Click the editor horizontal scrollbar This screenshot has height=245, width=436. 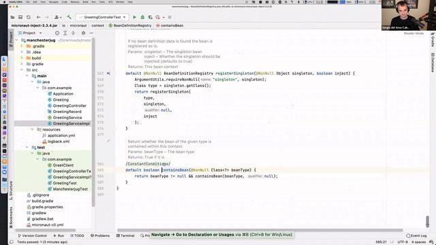[260, 230]
